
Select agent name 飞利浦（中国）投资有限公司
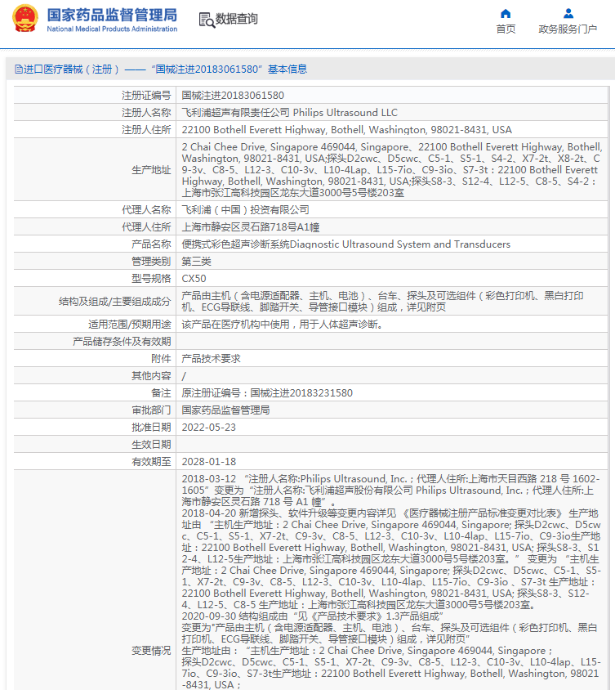(x=245, y=210)
